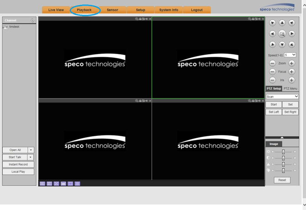Viewport: 306px width, 210px height.
Task: Click the Set Right button
Action: [290, 112]
